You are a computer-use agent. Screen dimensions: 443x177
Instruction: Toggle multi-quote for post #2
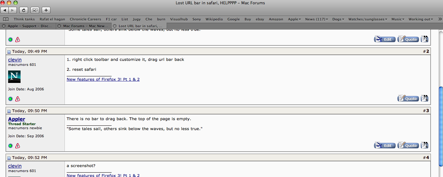tap(424, 98)
